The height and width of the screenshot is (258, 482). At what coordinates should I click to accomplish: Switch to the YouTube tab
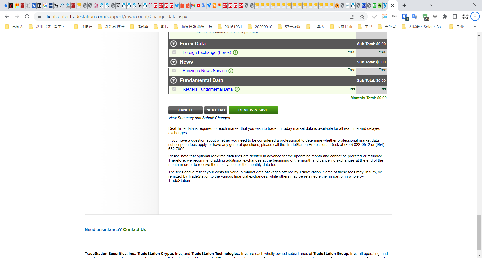198,5
